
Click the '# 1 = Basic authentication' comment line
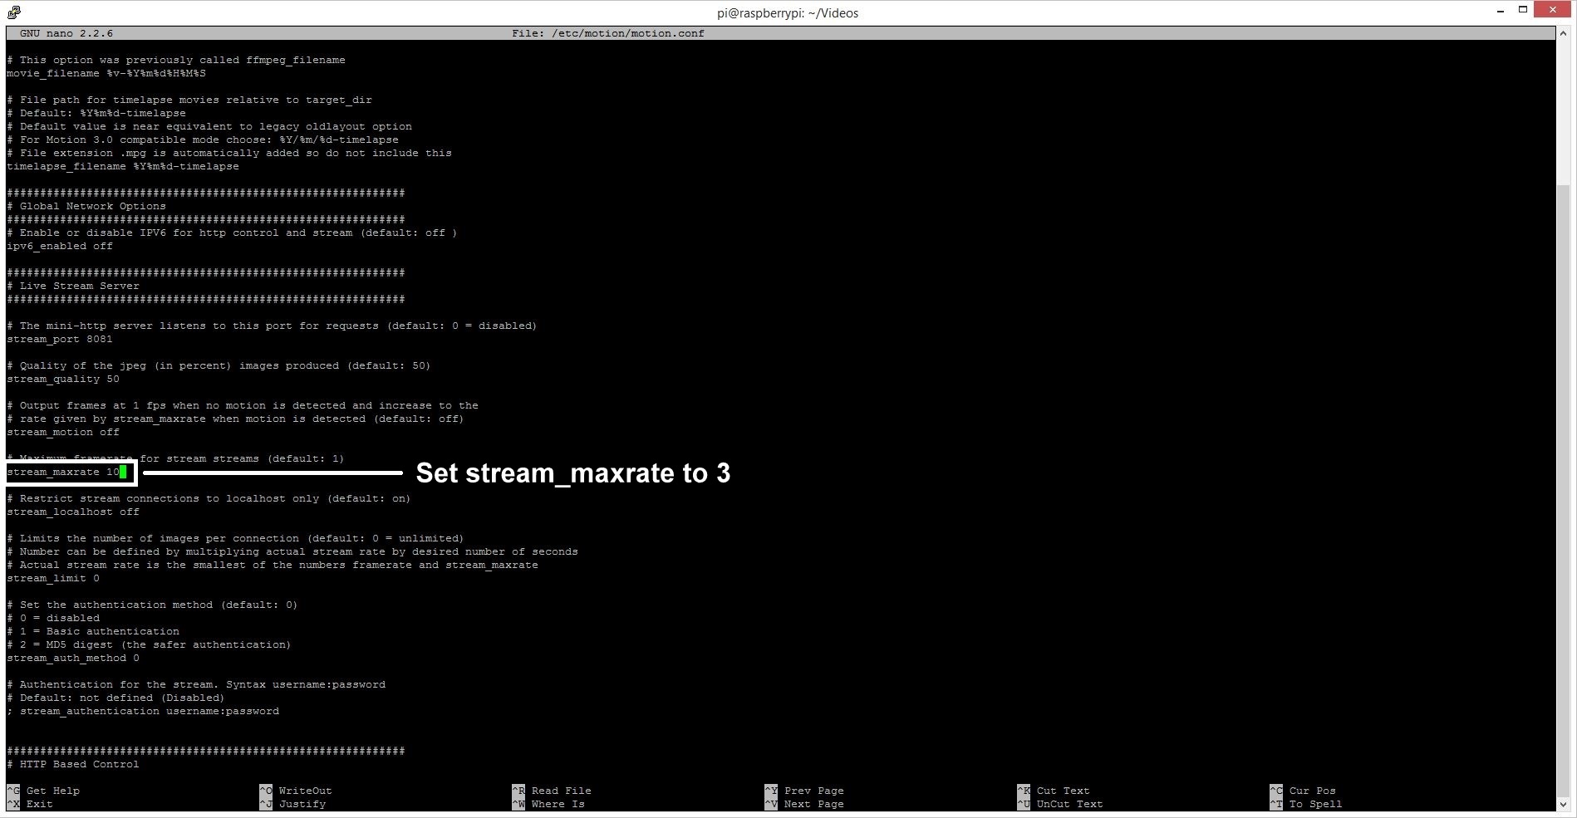tap(93, 631)
